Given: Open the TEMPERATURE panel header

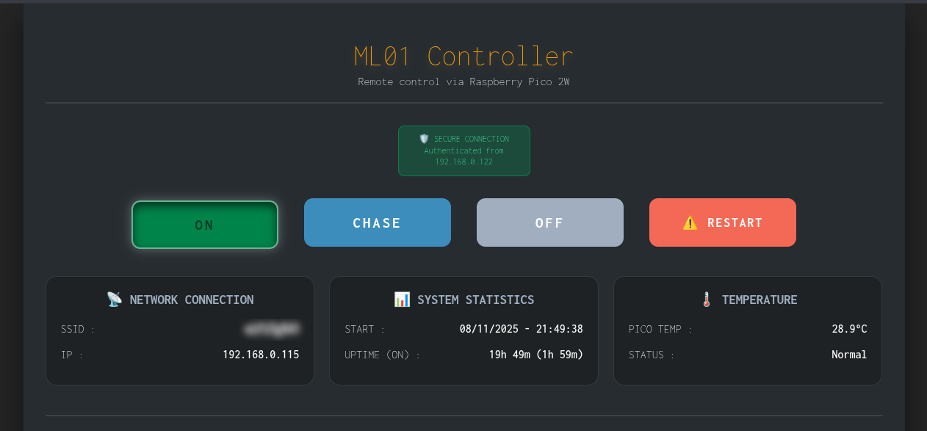Looking at the screenshot, I should [x=748, y=299].
